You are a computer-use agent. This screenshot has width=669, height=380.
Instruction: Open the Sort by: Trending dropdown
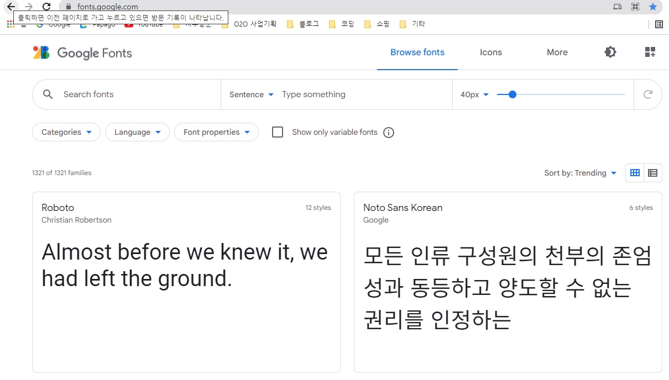[x=580, y=173]
